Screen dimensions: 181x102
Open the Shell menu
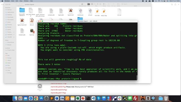12,1
